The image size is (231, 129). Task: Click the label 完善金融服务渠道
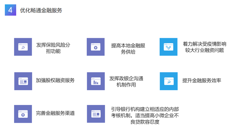tap(55, 113)
